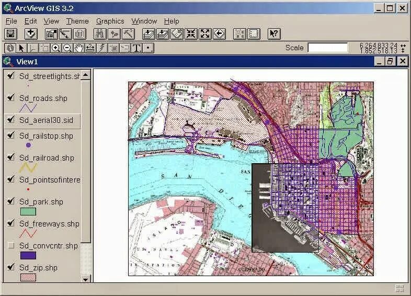Select the Select Feature rectangle tool
Screen dimensions: 411x296
pyautogui.click(x=44, y=48)
